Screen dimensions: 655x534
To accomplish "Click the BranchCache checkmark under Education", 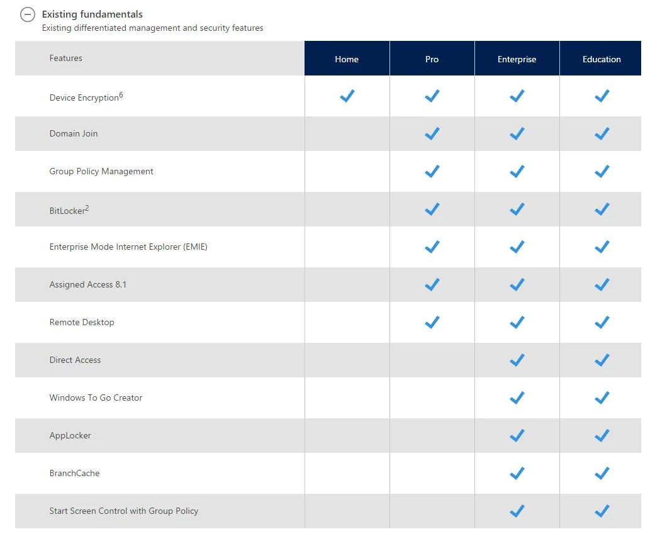I will (x=602, y=473).
